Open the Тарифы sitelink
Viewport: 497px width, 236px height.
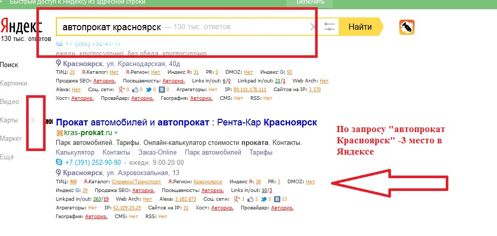[x=261, y=153]
